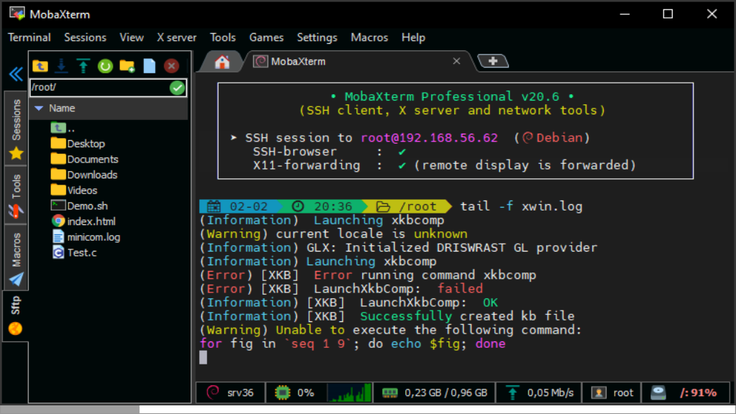Open the Help menu
Screen dimensions: 736x414
point(413,37)
